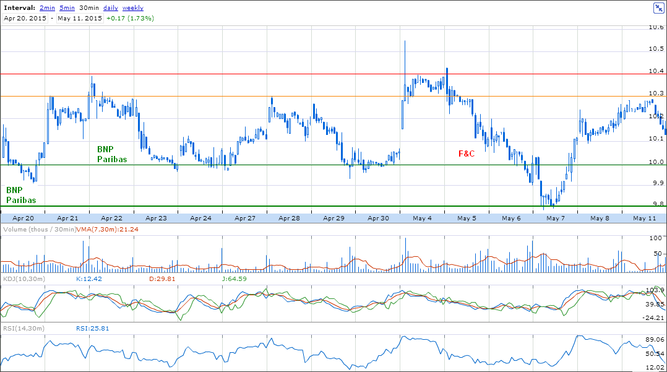Click the Apr 20, 2015 start date field
The width and height of the screenshot is (667, 372).
pos(27,19)
